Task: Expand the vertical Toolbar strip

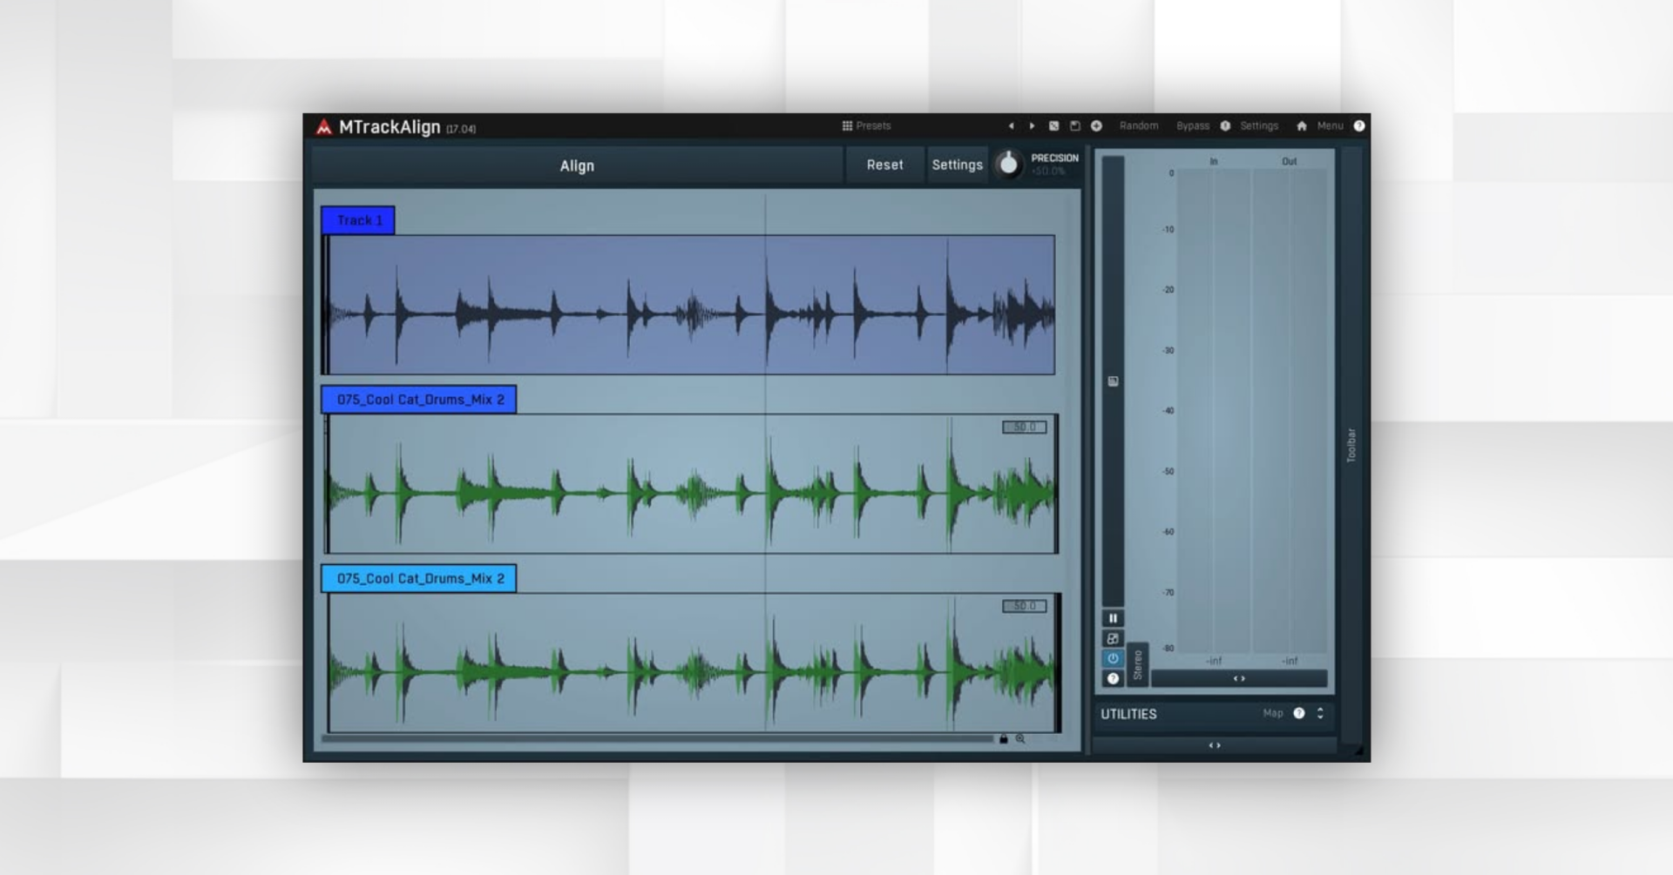Action: tap(1351, 444)
